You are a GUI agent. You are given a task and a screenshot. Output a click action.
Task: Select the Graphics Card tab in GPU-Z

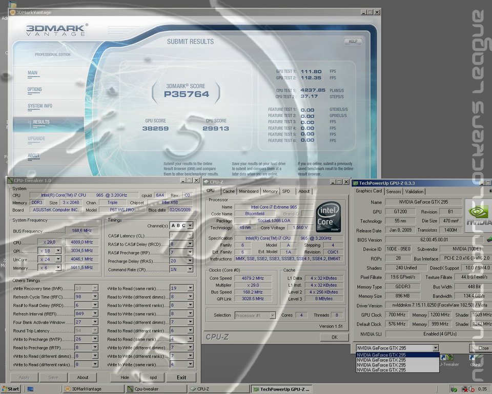point(368,191)
